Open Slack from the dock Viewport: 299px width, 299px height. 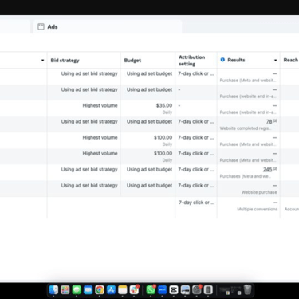(134, 289)
